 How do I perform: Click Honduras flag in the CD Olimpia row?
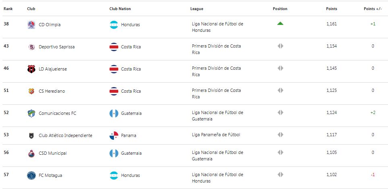(x=114, y=25)
